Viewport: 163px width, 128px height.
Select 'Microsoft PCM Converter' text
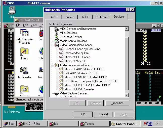pyautogui.click(x=79, y=89)
